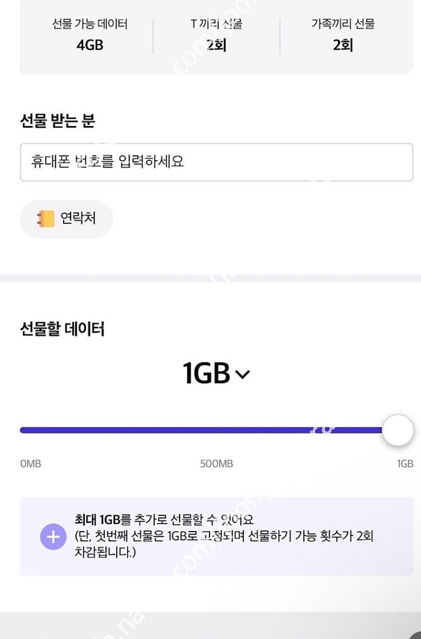
Task: Select the 선물 가능 데이터 4GB summary
Action: click(90, 35)
